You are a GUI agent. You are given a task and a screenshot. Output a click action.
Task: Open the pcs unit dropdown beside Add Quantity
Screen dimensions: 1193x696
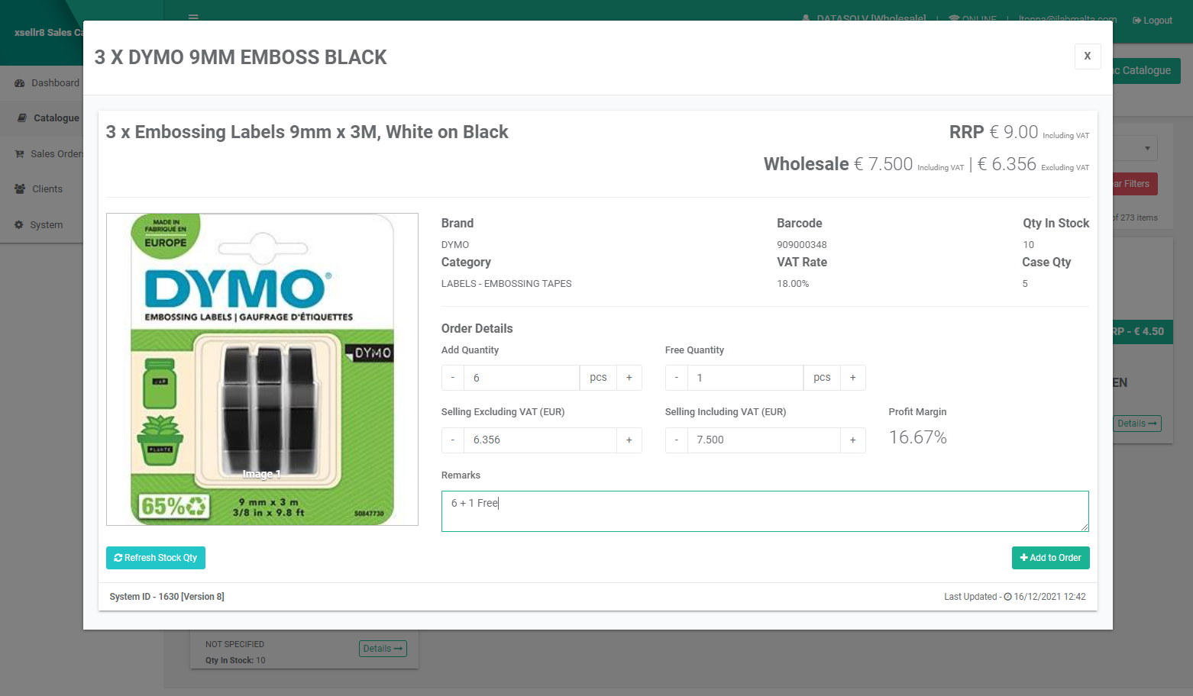tap(598, 377)
